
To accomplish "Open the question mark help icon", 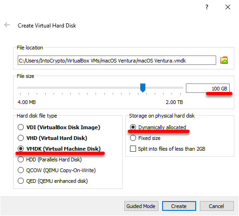I will coord(207,7).
